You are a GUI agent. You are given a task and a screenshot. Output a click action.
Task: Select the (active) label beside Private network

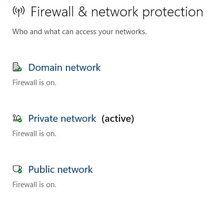coord(118,119)
